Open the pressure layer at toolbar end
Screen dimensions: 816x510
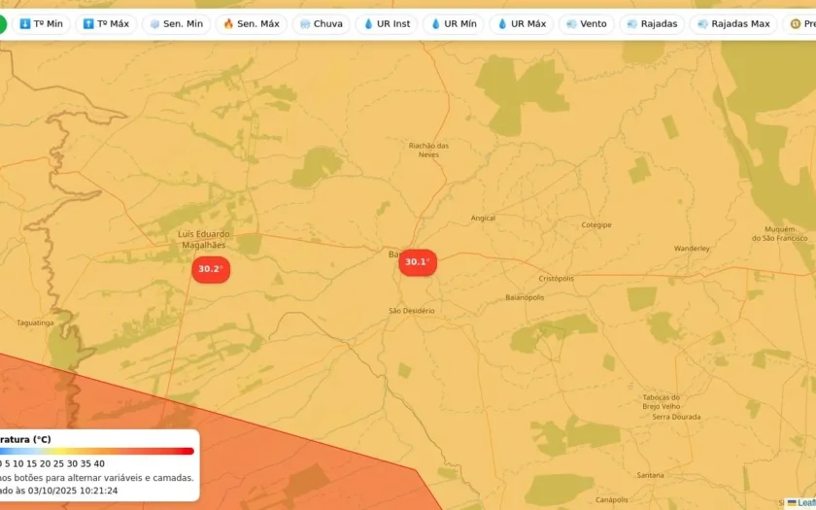click(x=799, y=24)
